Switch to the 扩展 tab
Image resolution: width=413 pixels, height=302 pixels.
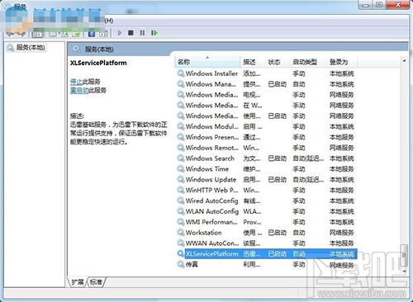78,282
